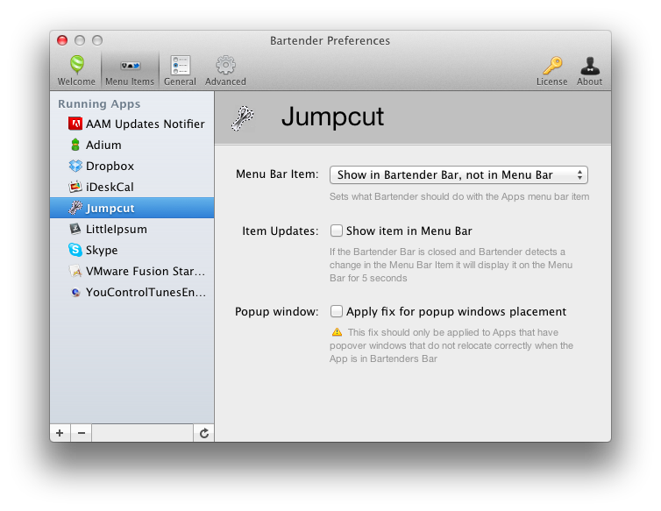Click the LittleIpsum app icon

(75, 229)
